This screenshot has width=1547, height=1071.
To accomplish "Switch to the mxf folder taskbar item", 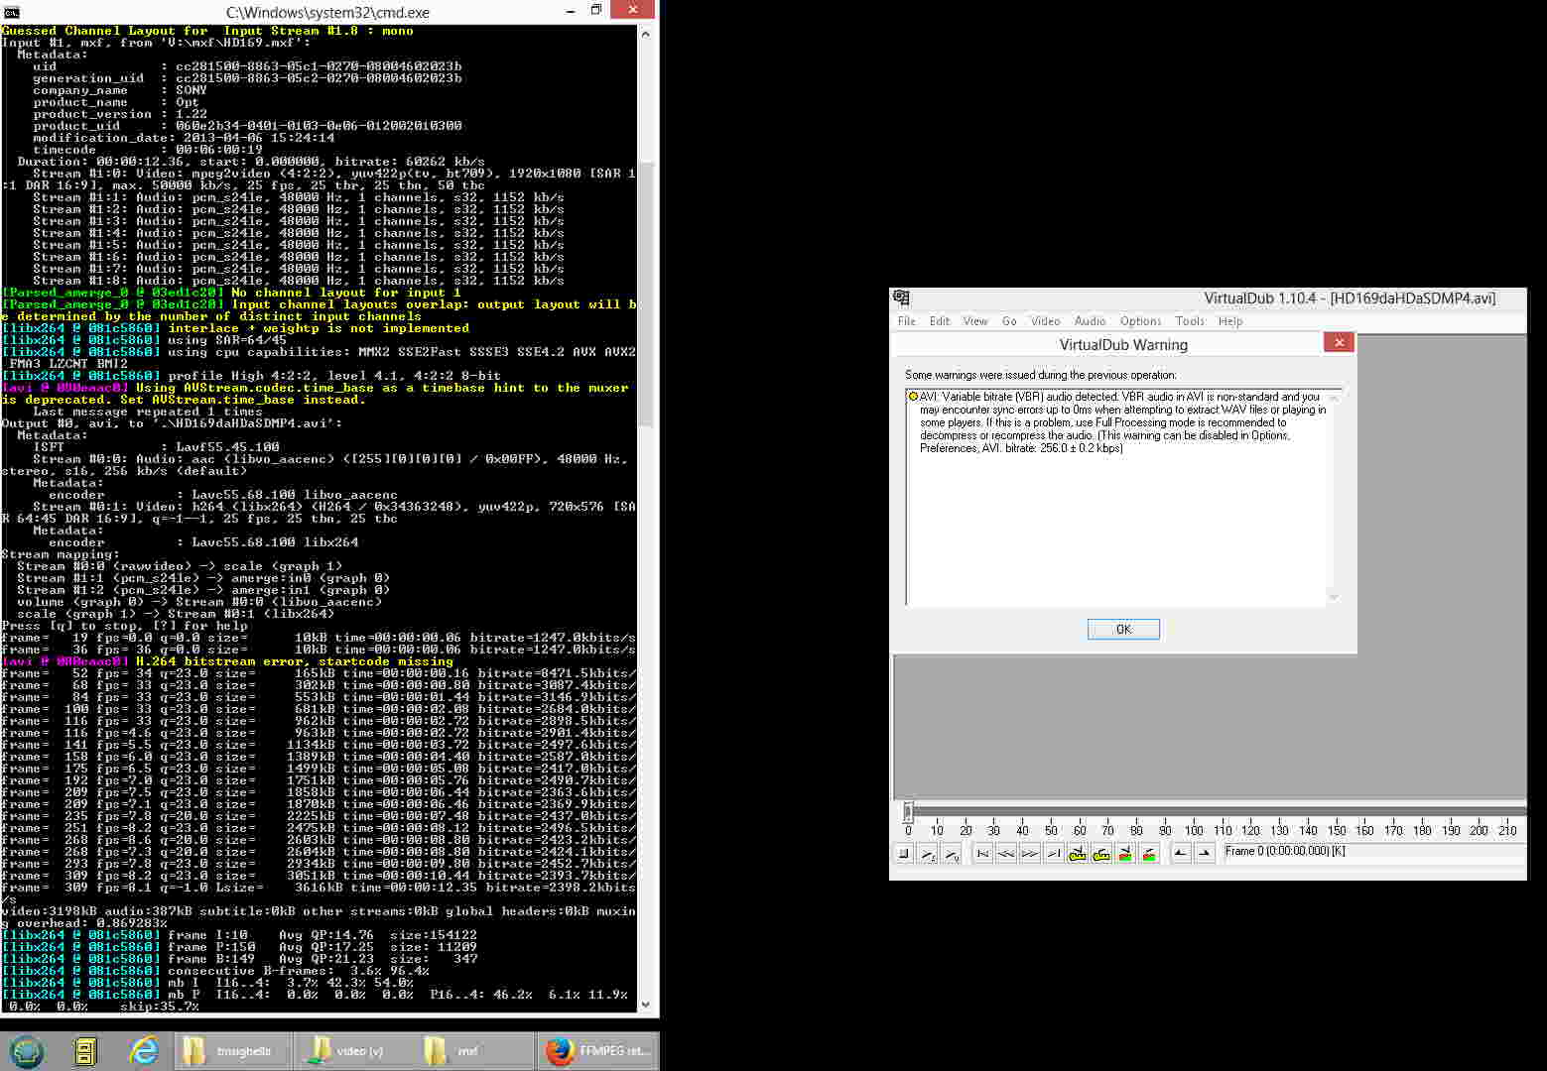I will tap(475, 1051).
